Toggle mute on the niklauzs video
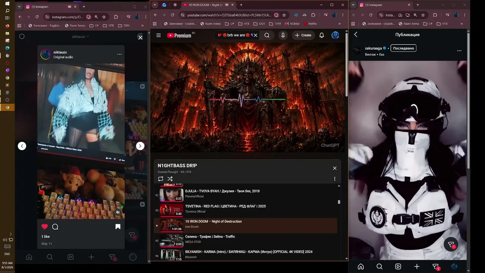485x273 pixels. coord(118,212)
